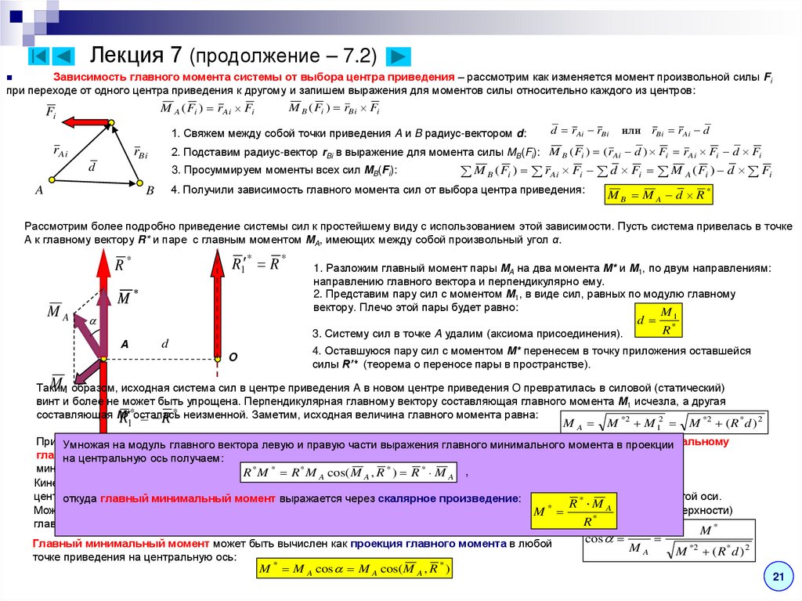
Task: Click point B label in triangle diagram
Action: pos(150,190)
